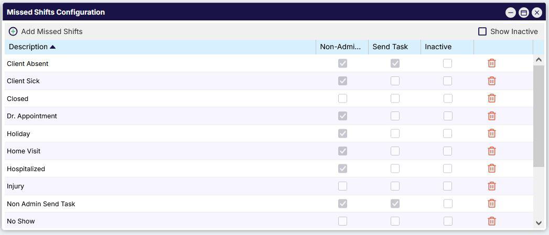
Task: Delete the Client Absent row
Action: [491, 63]
